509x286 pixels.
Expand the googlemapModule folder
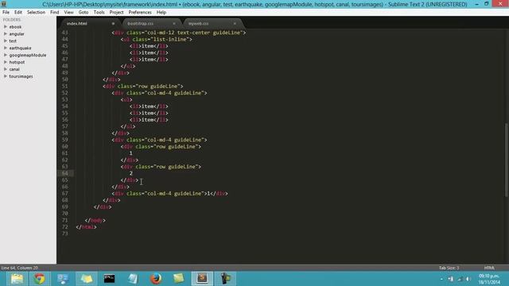tap(6, 55)
